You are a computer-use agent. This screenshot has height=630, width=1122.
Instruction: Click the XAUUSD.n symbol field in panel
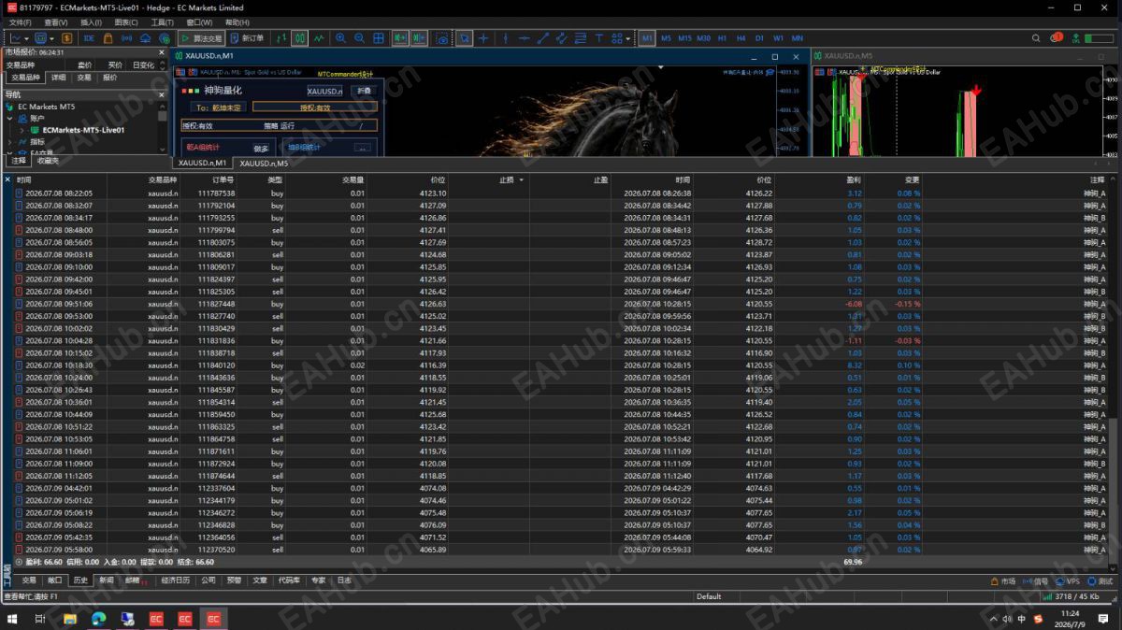coord(324,91)
